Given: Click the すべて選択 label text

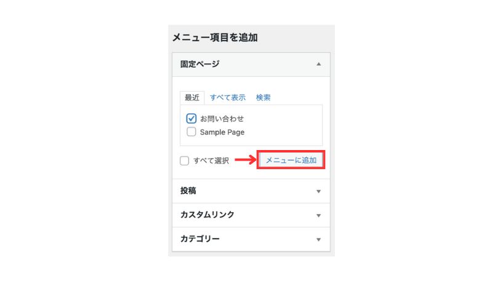Looking at the screenshot, I should 211,160.
